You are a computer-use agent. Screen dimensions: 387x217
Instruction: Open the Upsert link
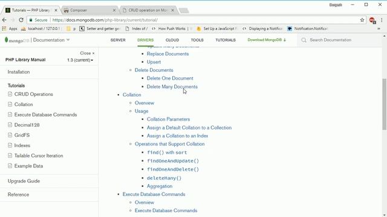(x=154, y=62)
